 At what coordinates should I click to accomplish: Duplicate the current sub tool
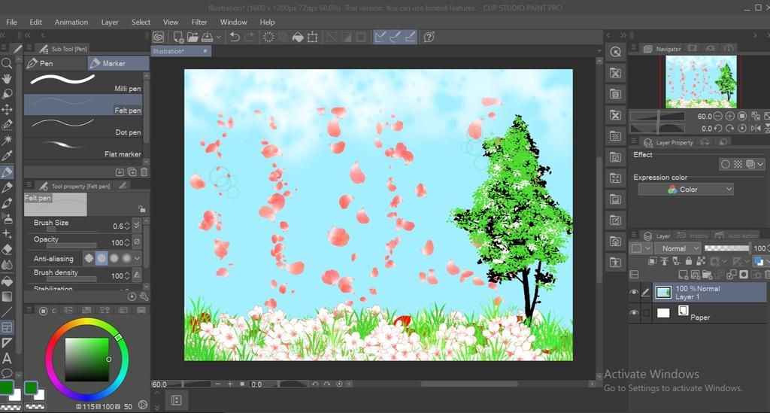click(x=132, y=172)
